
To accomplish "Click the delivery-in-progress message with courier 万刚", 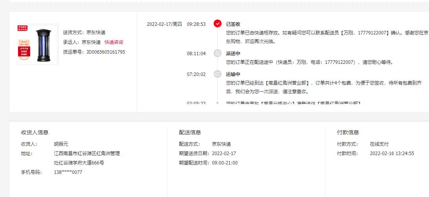I will click(309, 62).
